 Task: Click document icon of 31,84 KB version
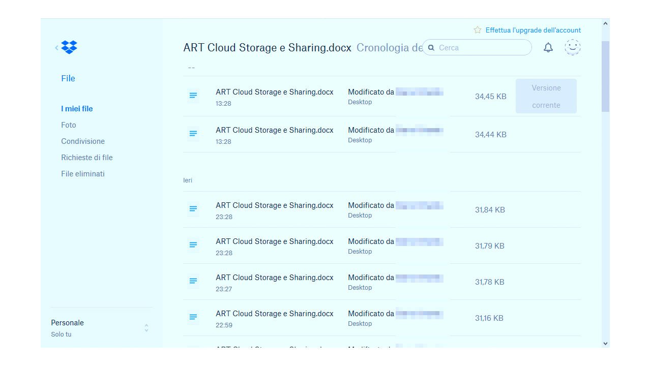pos(193,209)
